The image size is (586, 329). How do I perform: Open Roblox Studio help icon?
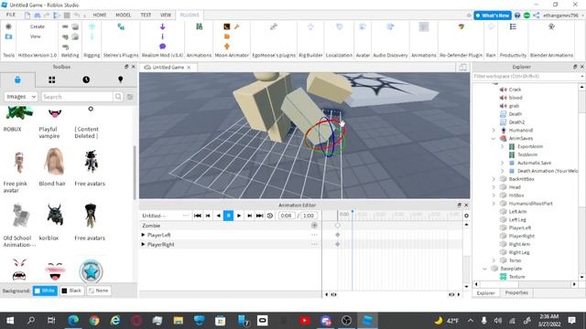tap(517, 16)
